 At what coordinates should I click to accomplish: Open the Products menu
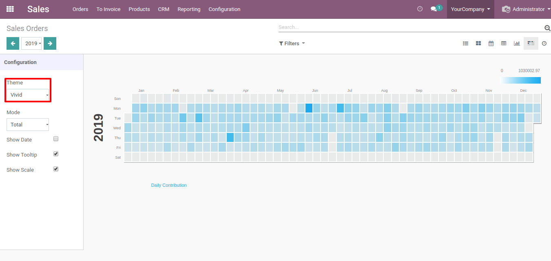(x=139, y=9)
